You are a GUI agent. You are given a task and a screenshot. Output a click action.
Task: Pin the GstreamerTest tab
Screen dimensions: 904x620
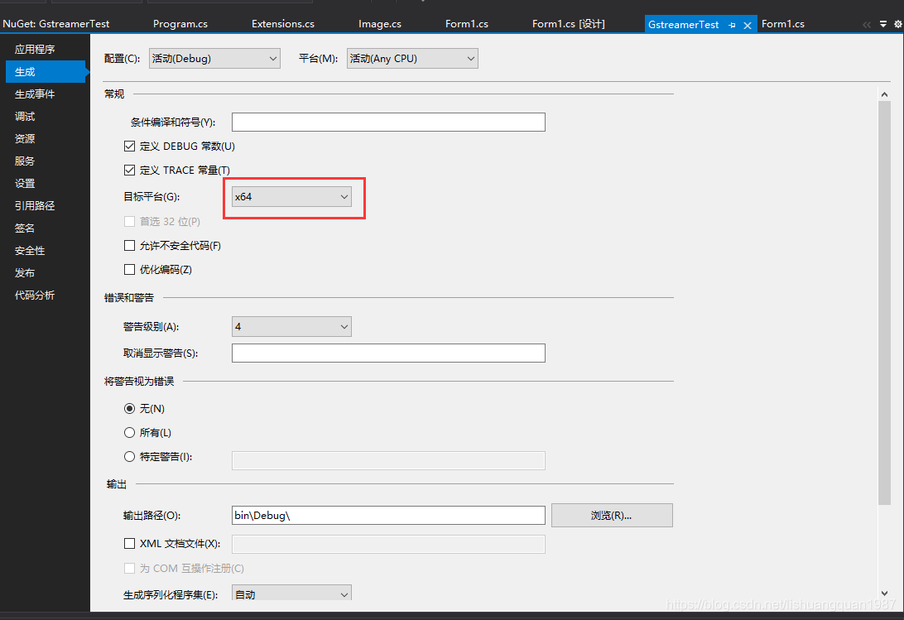coord(732,25)
